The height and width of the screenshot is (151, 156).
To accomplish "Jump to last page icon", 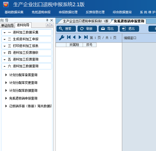I will tap(86, 37).
